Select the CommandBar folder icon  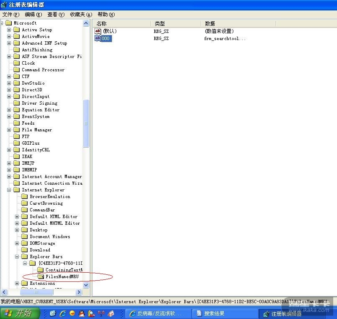(25, 210)
